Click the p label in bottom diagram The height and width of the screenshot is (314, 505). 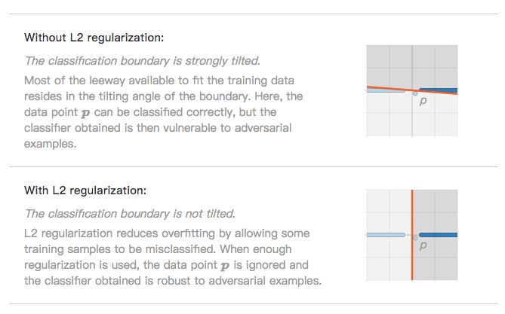(x=423, y=246)
